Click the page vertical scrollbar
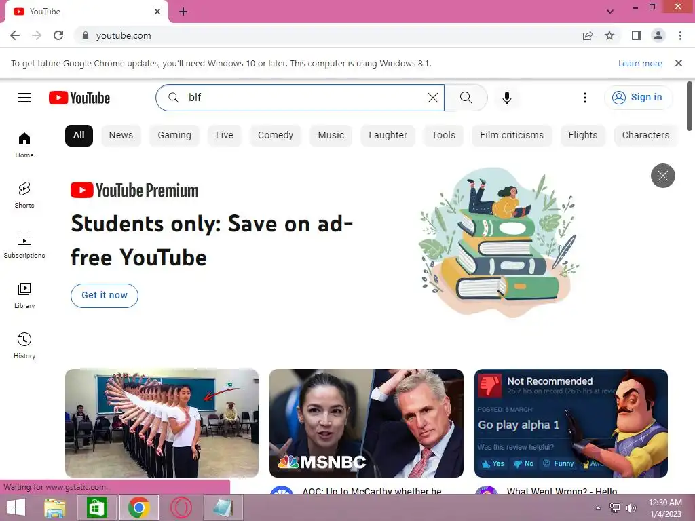This screenshot has width=695, height=521. tap(690, 107)
